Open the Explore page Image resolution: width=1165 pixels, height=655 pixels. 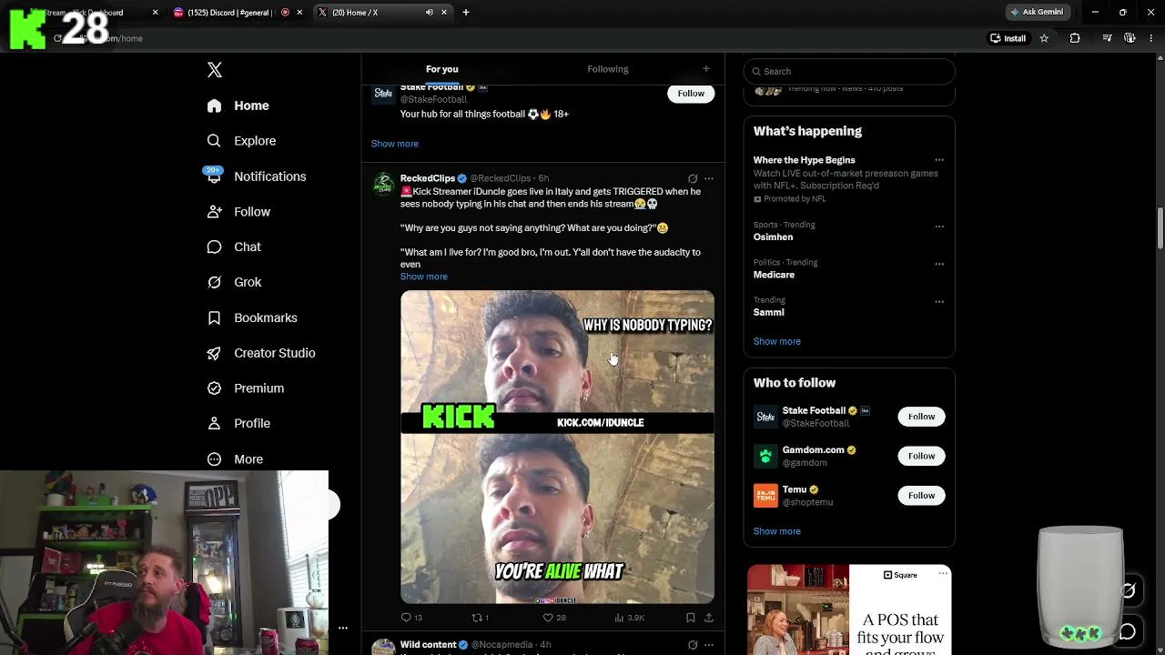tap(241, 141)
